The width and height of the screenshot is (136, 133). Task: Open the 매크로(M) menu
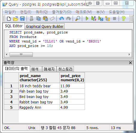click(x=84, y=12)
